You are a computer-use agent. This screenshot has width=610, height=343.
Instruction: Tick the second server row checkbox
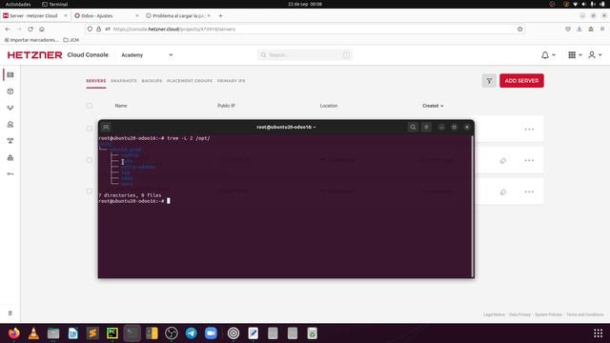90,160
